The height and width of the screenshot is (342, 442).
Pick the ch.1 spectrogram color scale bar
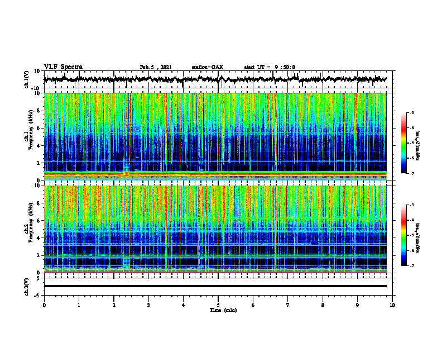(x=403, y=143)
